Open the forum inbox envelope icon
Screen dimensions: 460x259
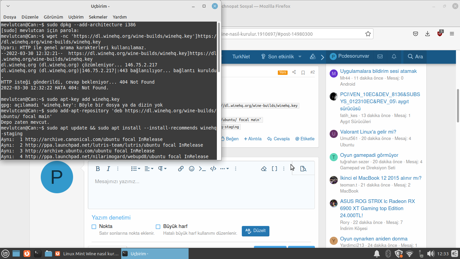pos(380,57)
